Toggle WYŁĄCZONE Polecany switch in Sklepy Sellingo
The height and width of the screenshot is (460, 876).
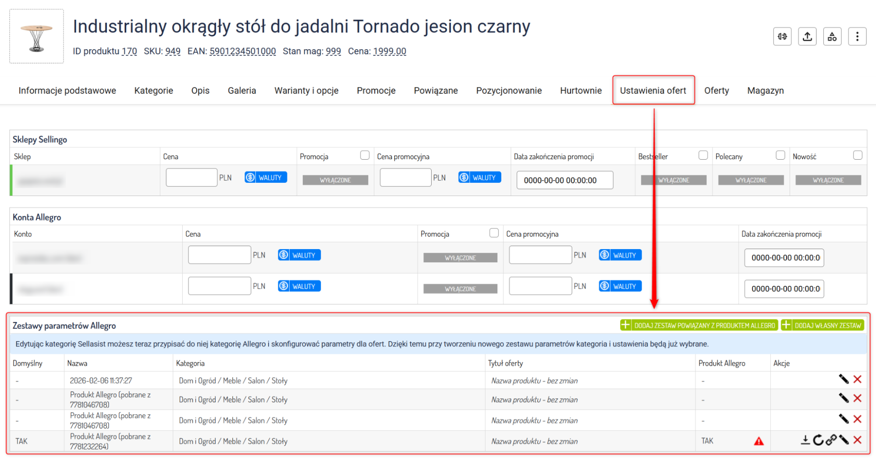(x=751, y=180)
